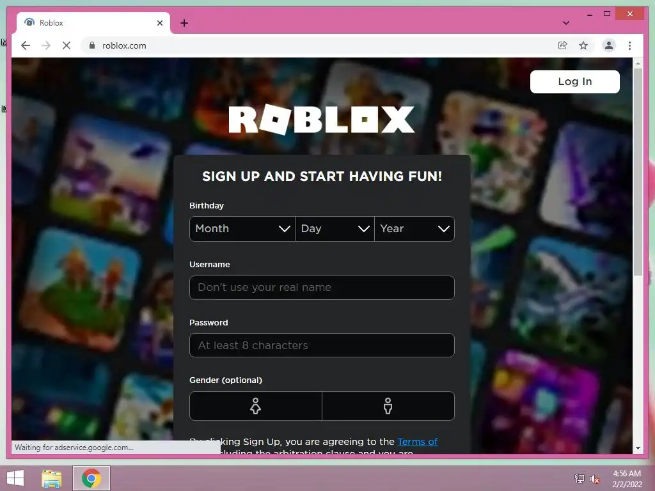Open the Terms of Use link
This screenshot has width=655, height=491.
tap(417, 442)
